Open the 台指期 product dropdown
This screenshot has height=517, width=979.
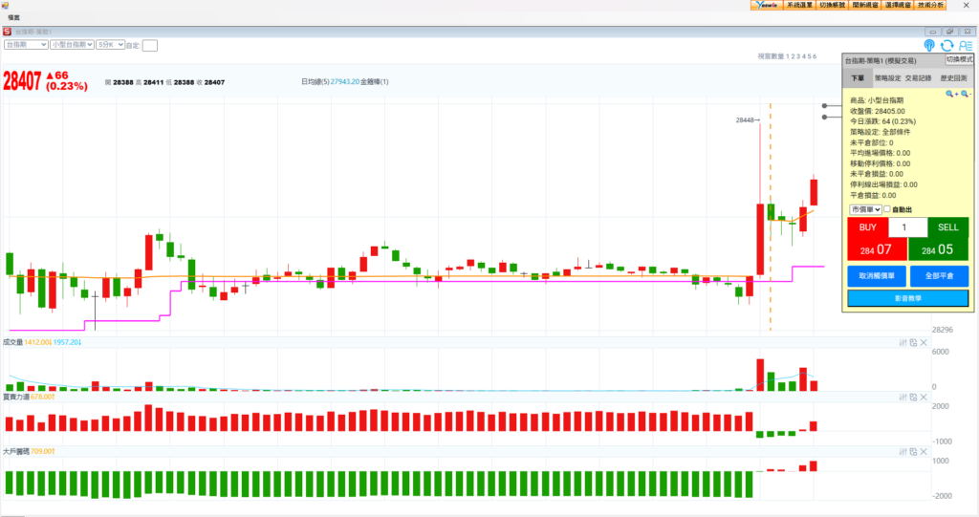click(x=26, y=45)
